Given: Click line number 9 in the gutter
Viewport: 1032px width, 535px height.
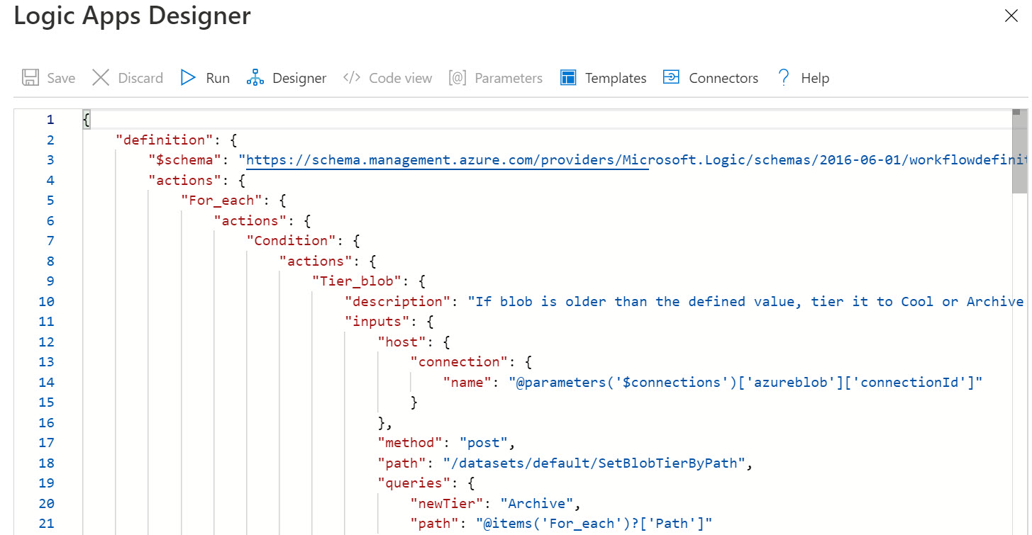Looking at the screenshot, I should [50, 281].
